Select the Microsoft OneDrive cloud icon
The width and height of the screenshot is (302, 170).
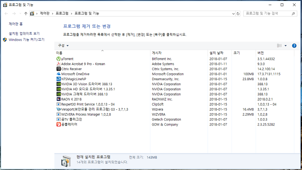point(59,74)
